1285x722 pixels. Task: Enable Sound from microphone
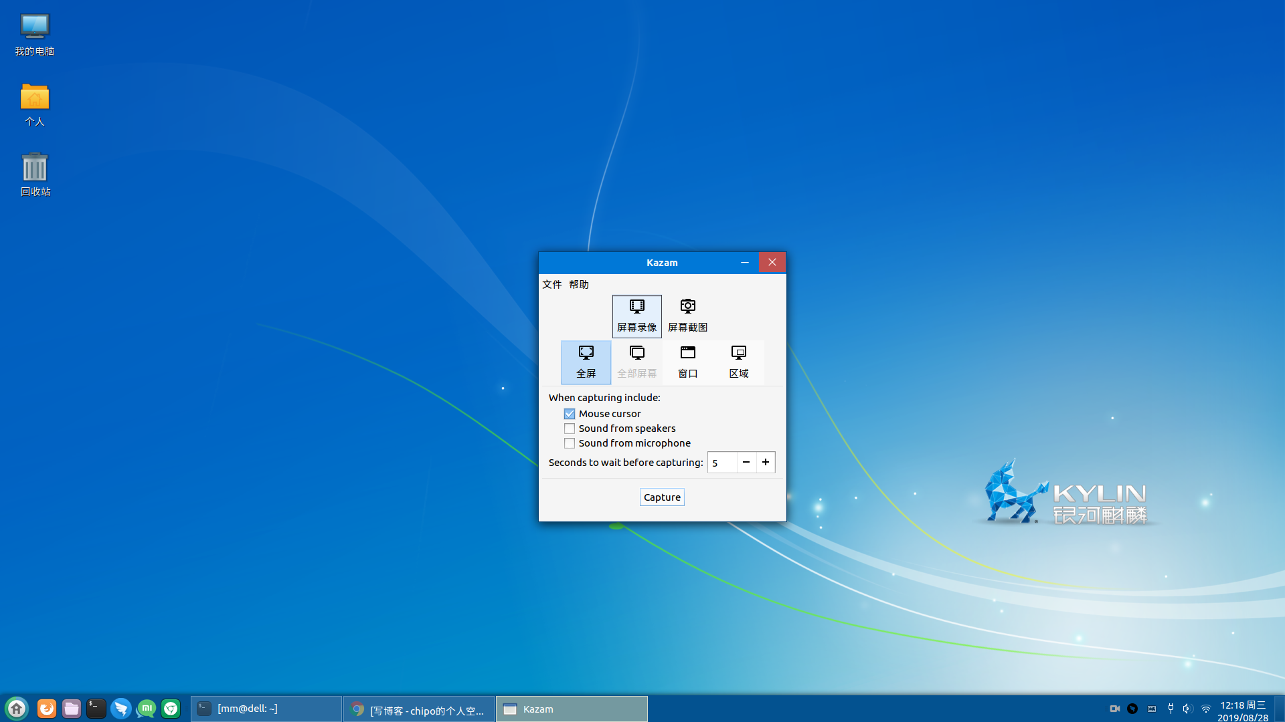coord(570,443)
